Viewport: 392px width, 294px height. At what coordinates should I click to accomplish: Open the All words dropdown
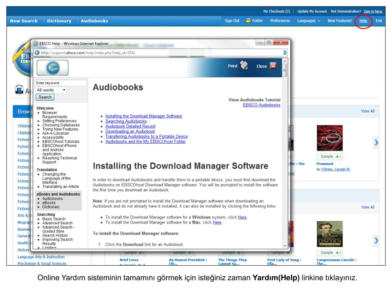coord(51,90)
